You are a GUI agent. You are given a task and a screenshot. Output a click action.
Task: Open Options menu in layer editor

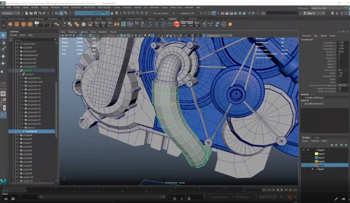[315, 141]
